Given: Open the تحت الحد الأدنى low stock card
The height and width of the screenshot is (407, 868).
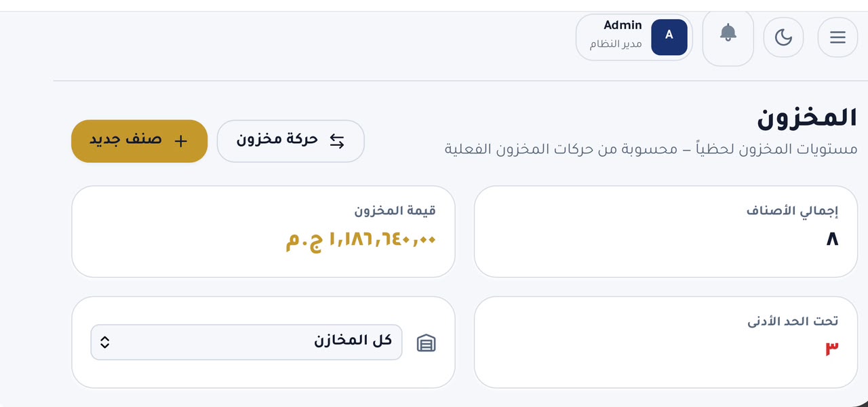Looking at the screenshot, I should (666, 342).
